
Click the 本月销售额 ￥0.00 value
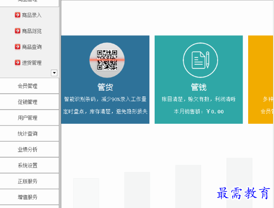(199, 112)
